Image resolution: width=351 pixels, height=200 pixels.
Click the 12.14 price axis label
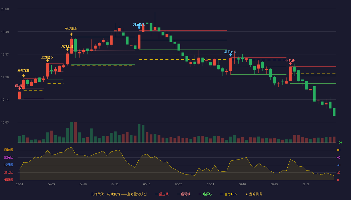pyautogui.click(x=5, y=100)
